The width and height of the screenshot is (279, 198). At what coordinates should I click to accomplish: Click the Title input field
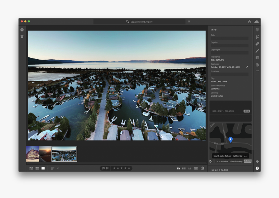click(230, 38)
